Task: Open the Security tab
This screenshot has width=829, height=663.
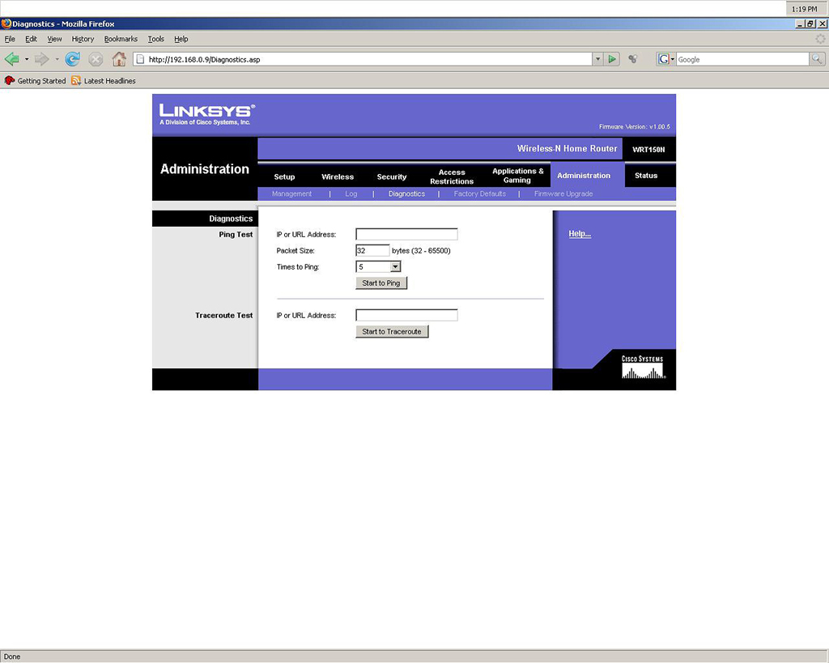Action: 392,176
